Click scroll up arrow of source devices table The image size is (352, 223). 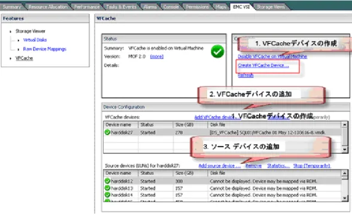[x=345, y=173]
